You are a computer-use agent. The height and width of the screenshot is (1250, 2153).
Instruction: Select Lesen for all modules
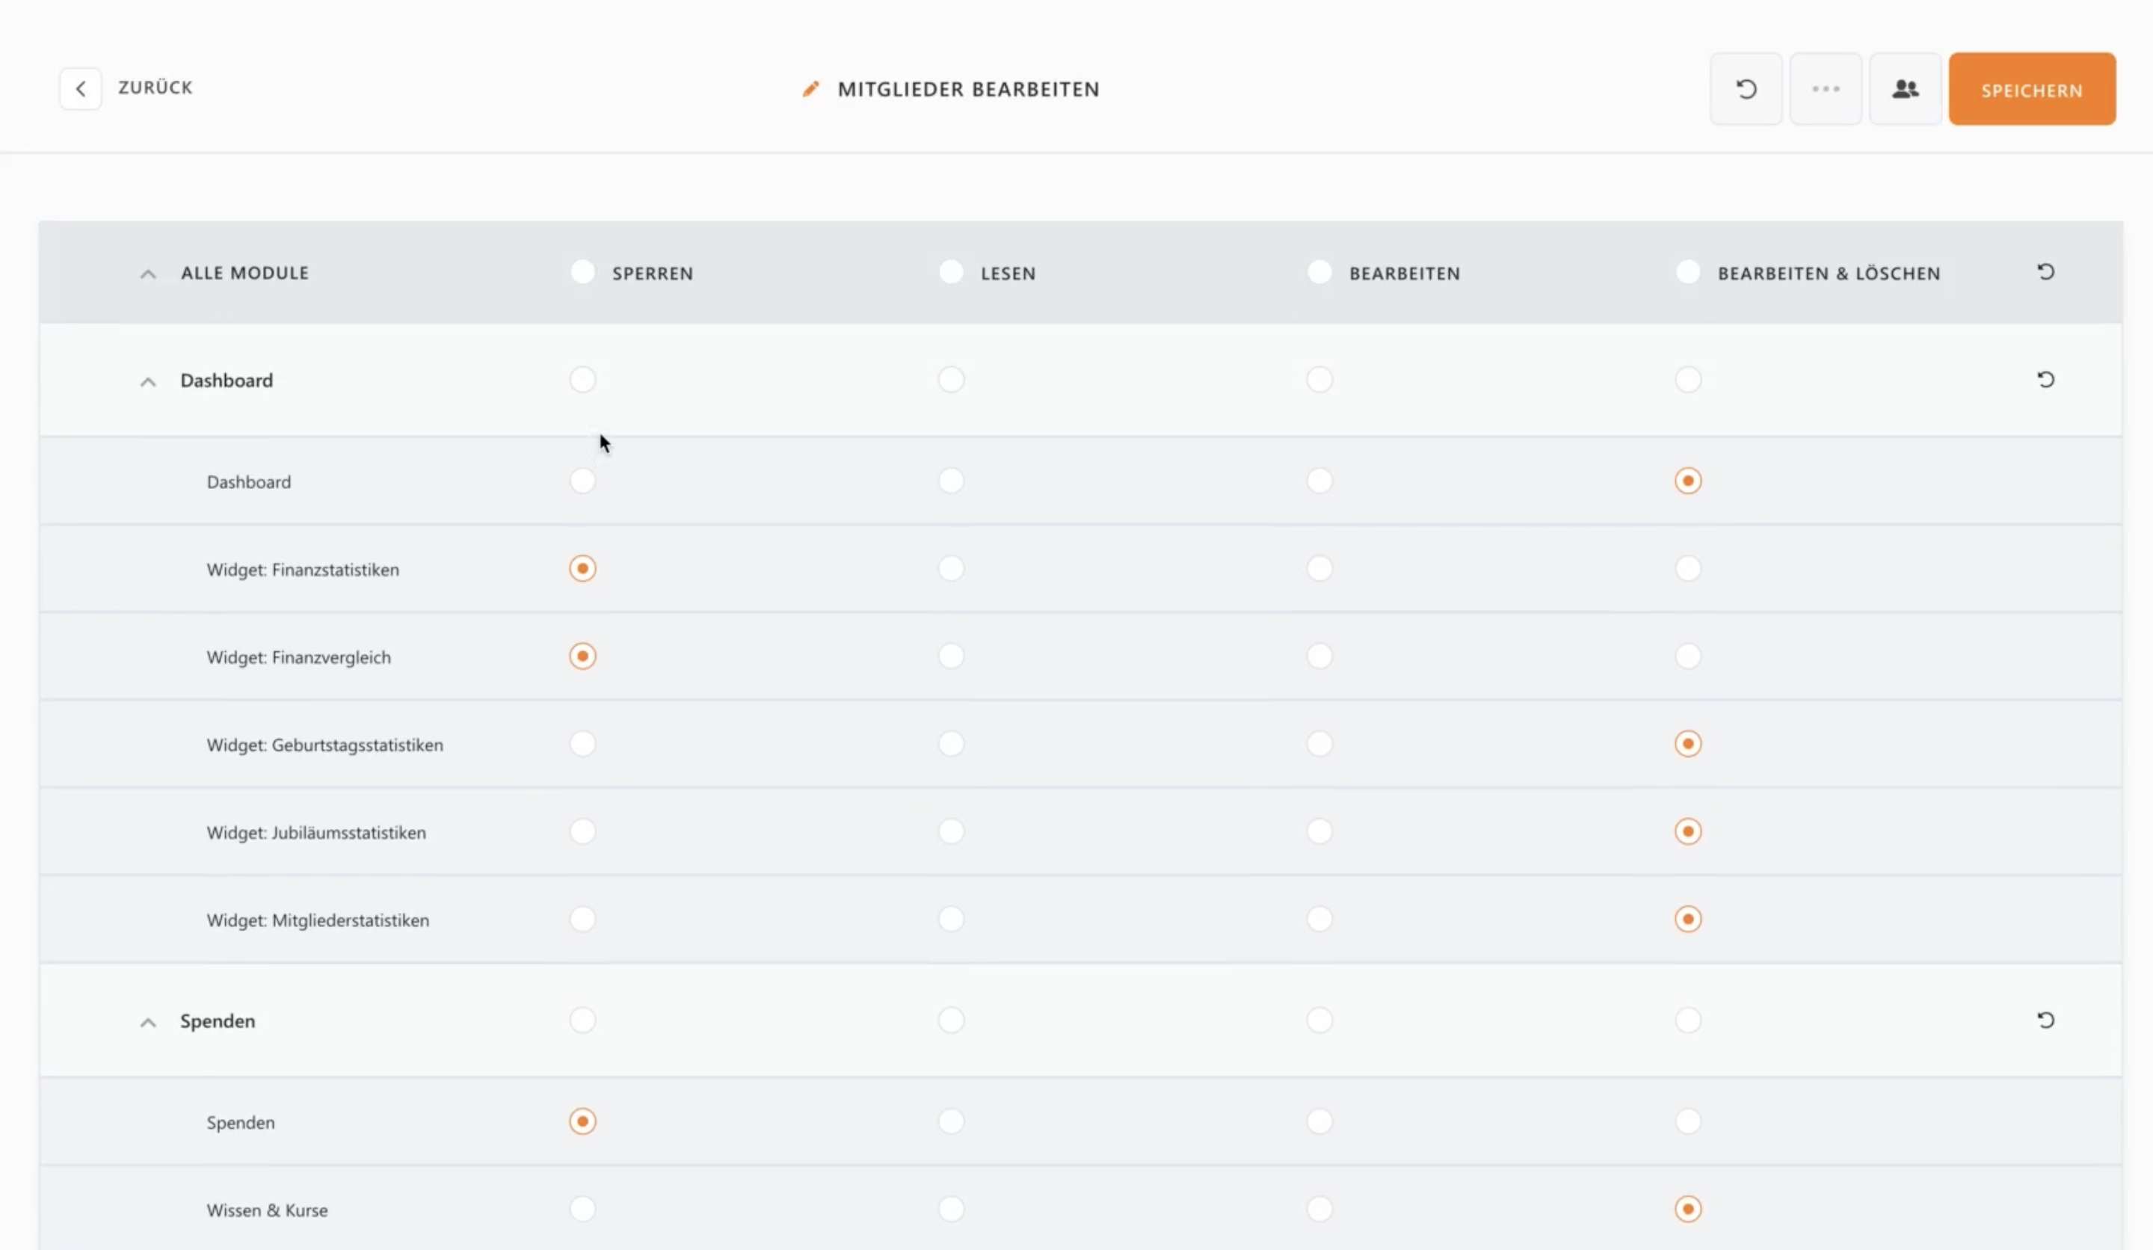point(951,271)
